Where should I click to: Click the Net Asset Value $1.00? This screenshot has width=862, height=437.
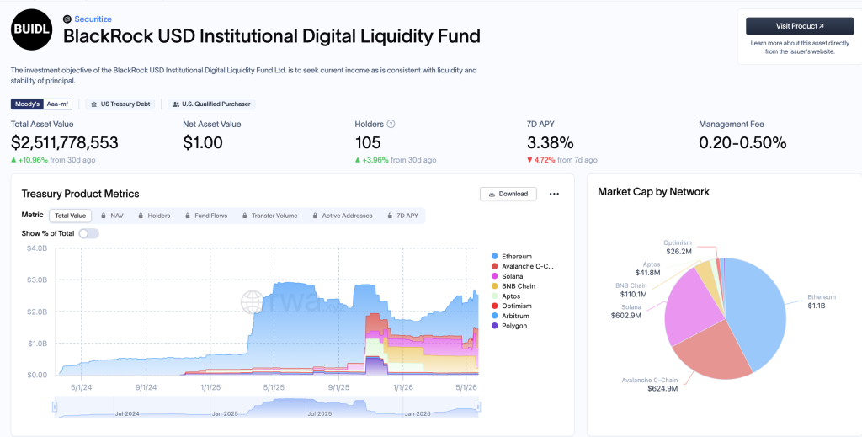(x=203, y=143)
